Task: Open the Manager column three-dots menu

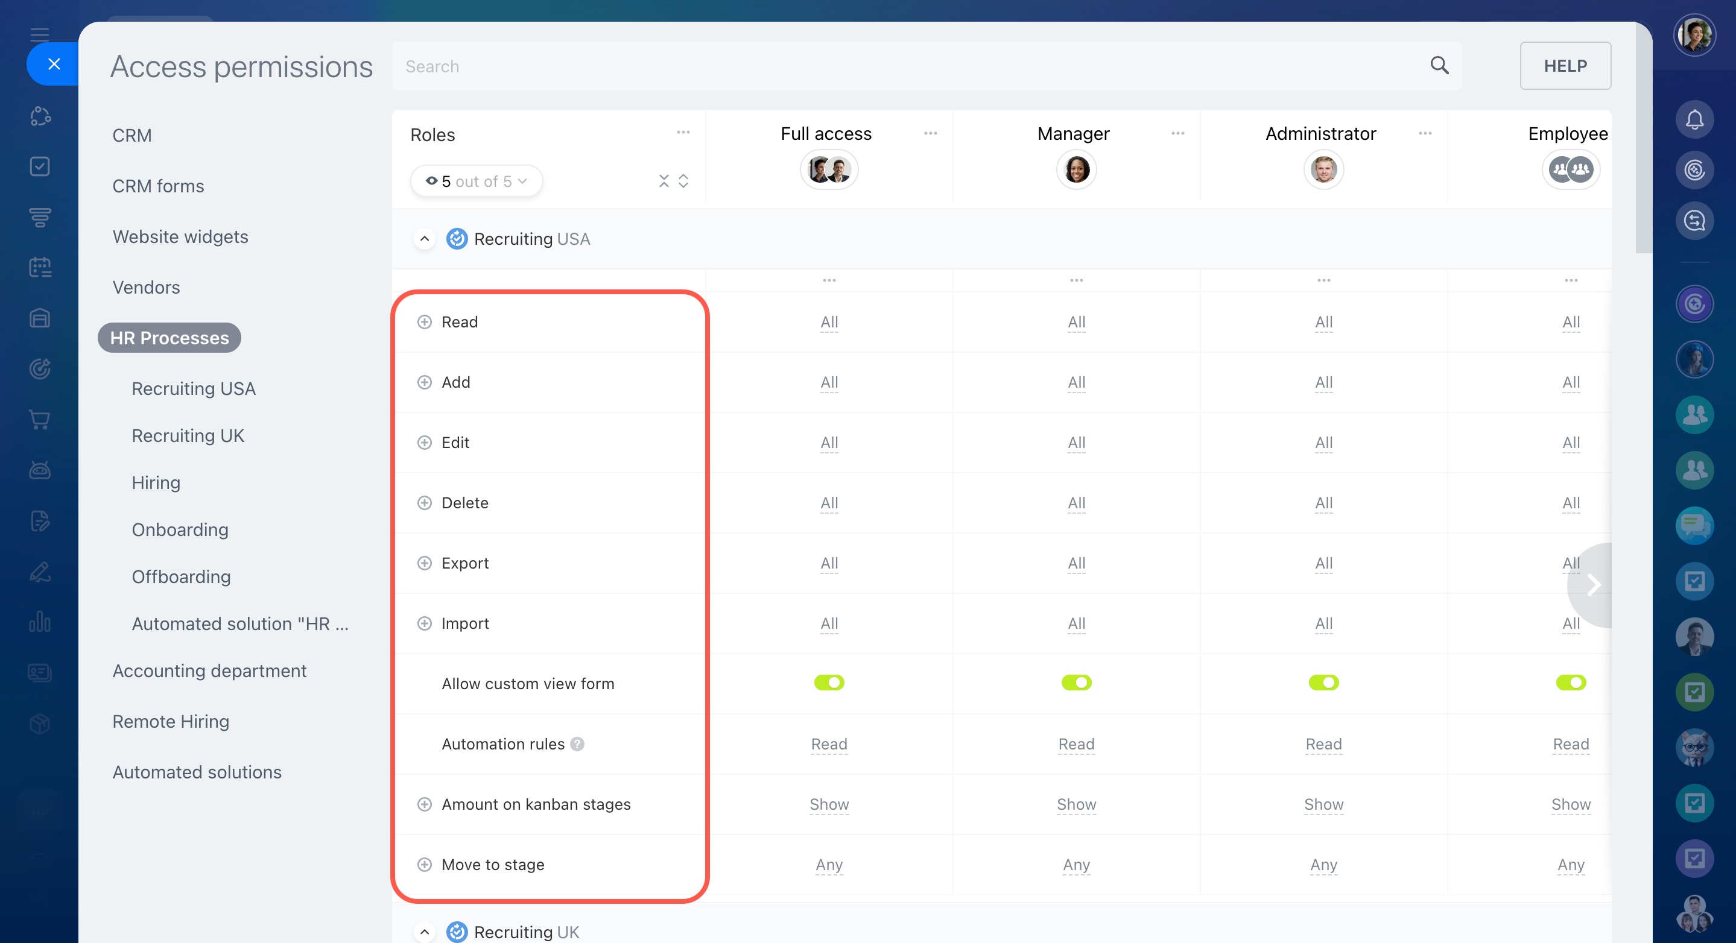Action: coord(1177,133)
